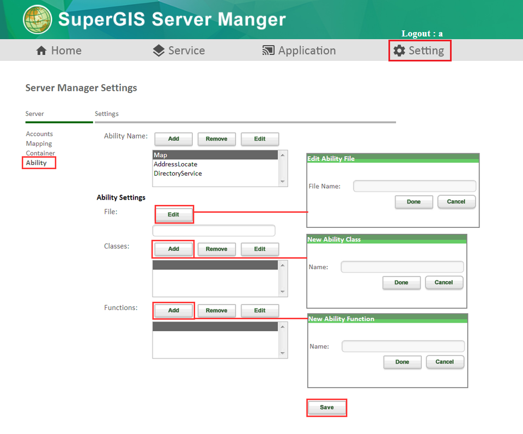Focus the Name field in New Ability Function
The image size is (523, 434).
(403, 346)
